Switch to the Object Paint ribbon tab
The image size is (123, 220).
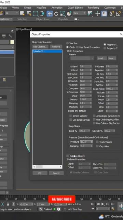(43, 19)
